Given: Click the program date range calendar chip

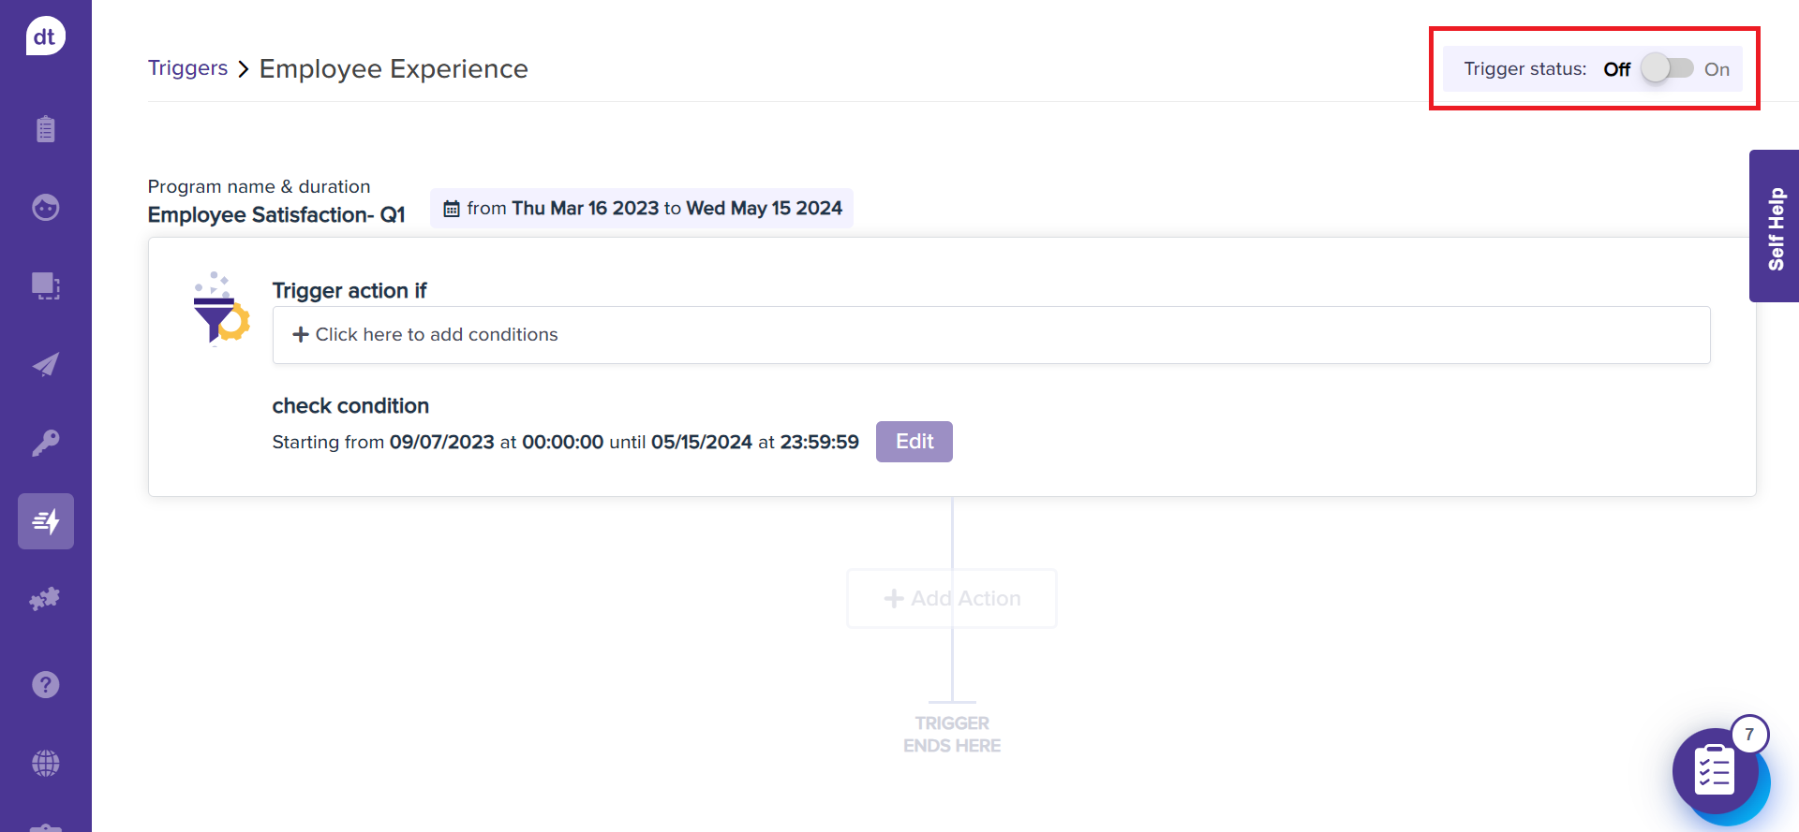Looking at the screenshot, I should click(642, 208).
